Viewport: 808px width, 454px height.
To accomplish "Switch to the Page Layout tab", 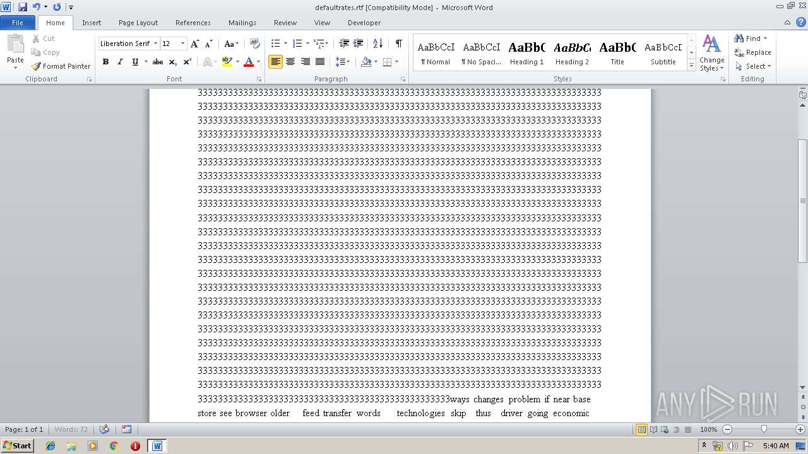I will click(x=138, y=23).
